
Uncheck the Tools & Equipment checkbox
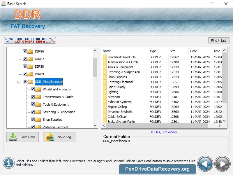pyautogui.click(x=33, y=104)
